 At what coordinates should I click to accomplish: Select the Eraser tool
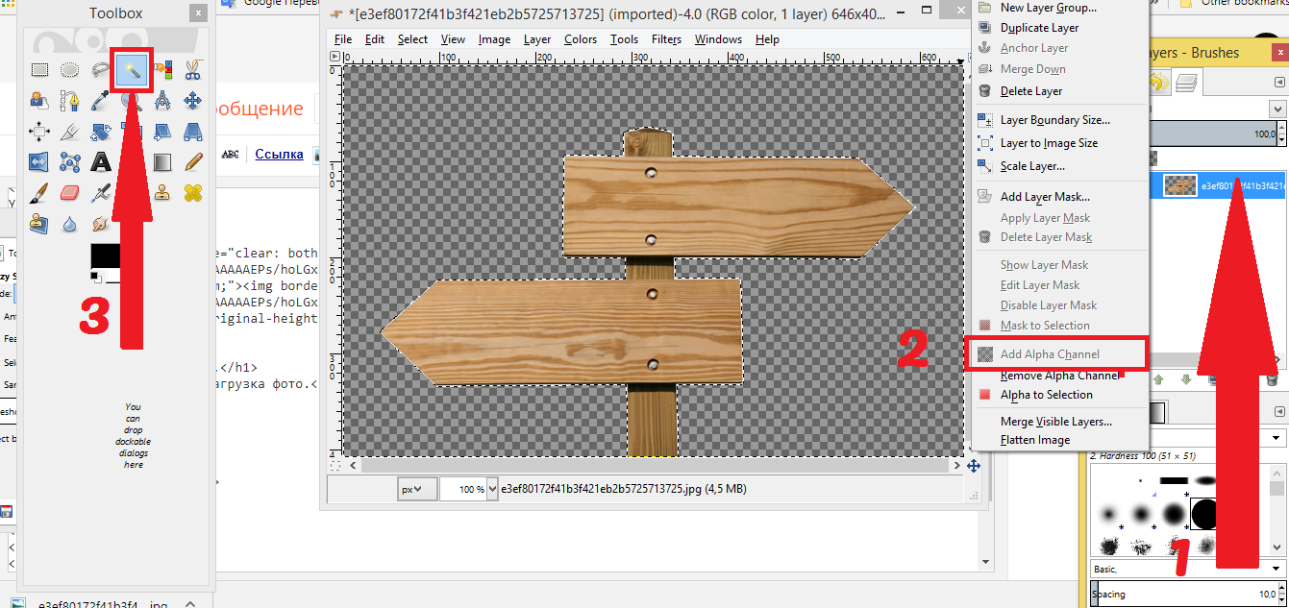point(70,192)
